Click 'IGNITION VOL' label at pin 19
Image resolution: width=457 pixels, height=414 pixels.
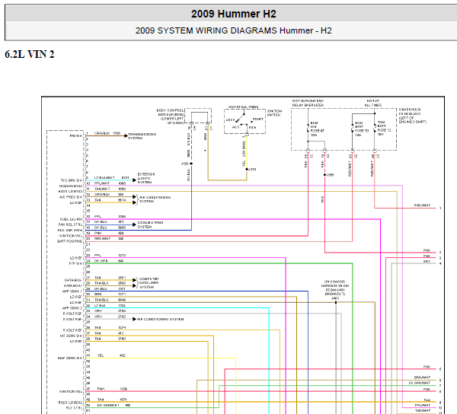tap(71, 236)
